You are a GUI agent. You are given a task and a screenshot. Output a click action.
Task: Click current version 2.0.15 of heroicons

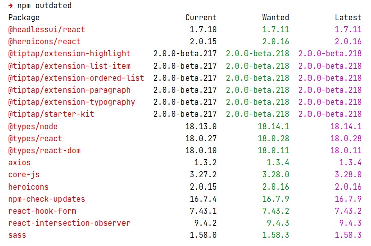[x=203, y=187]
